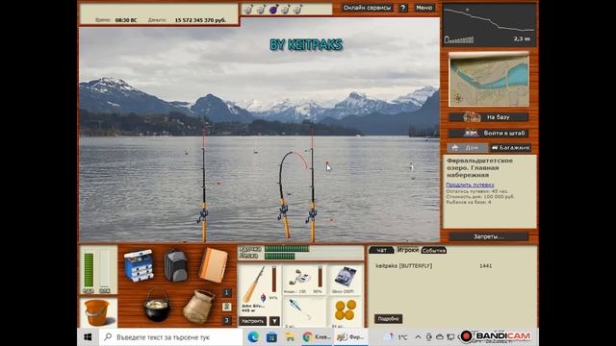Open Онлайн сервисы menu

367,8
